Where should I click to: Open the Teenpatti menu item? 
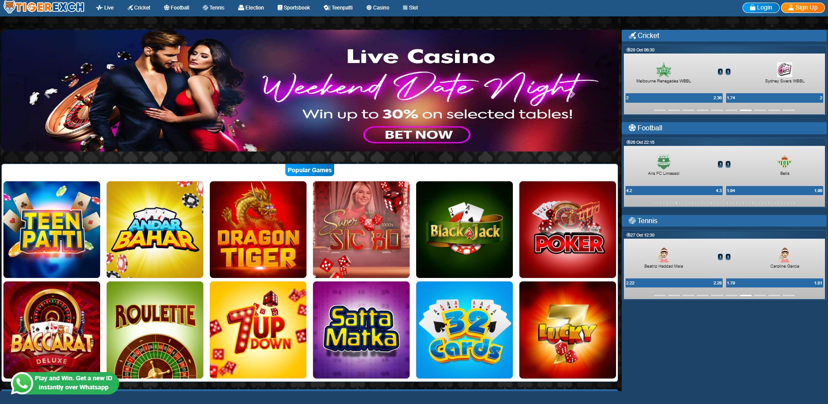tap(338, 8)
